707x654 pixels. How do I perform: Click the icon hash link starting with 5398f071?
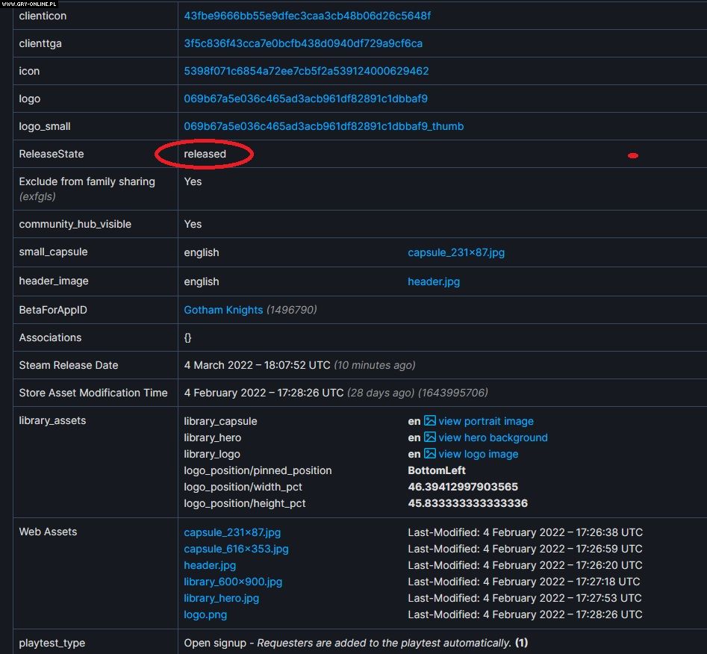[x=306, y=71]
